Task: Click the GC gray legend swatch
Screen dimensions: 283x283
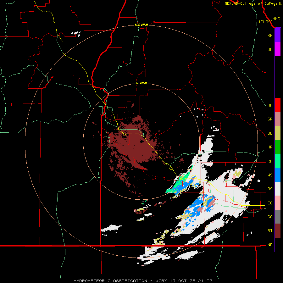Action: (x=278, y=217)
